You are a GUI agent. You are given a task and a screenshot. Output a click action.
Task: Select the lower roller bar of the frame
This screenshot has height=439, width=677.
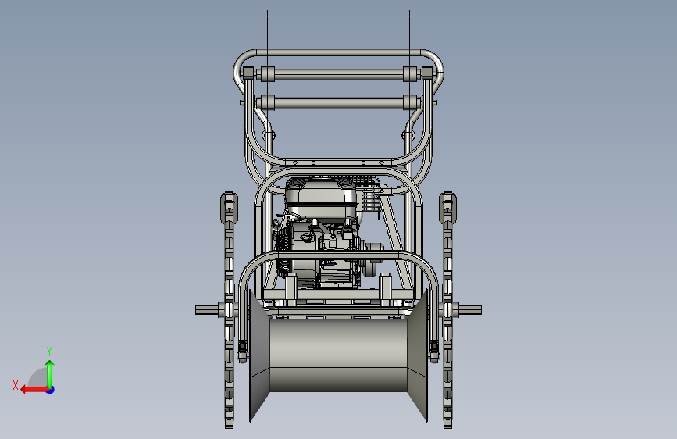pyautogui.click(x=339, y=103)
